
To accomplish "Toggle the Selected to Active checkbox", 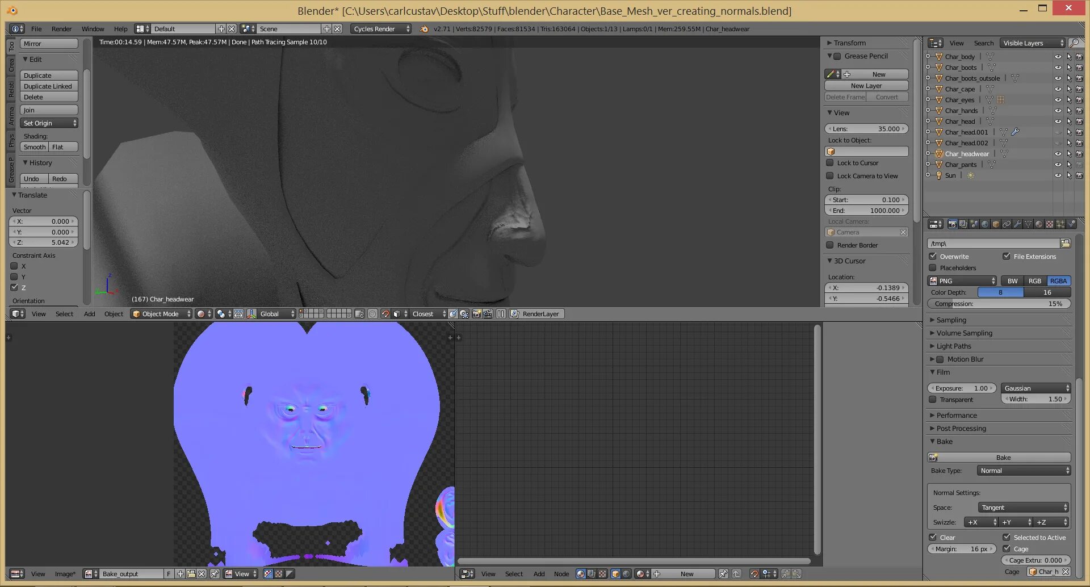I will 1007,537.
